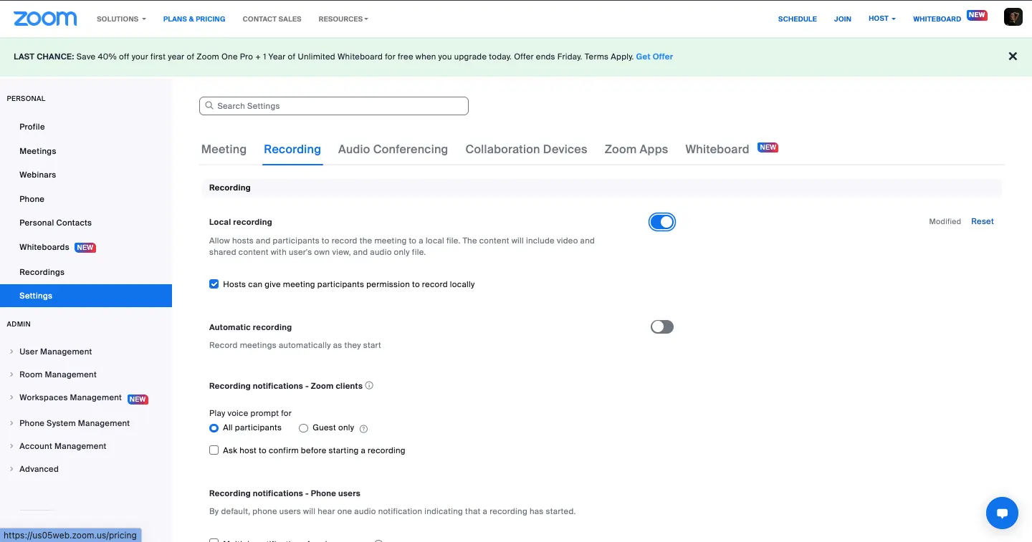The width and height of the screenshot is (1032, 542).
Task: Click the info icon beside Guest only
Action: click(x=363, y=428)
